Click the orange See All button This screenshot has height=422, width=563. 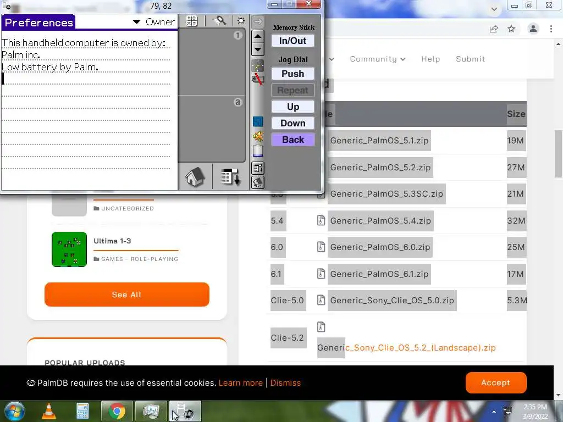[127, 295]
